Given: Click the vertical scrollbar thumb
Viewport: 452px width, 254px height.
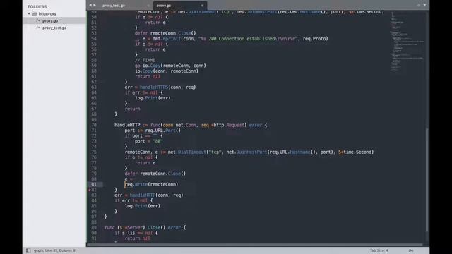Looking at the screenshot, I should 427,180.
